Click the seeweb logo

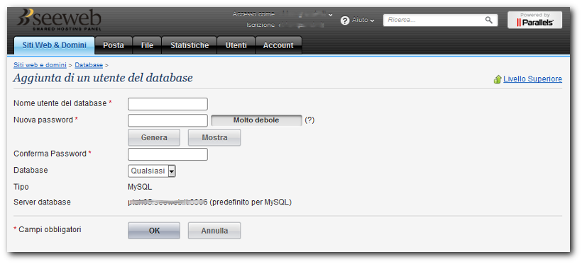(59, 20)
